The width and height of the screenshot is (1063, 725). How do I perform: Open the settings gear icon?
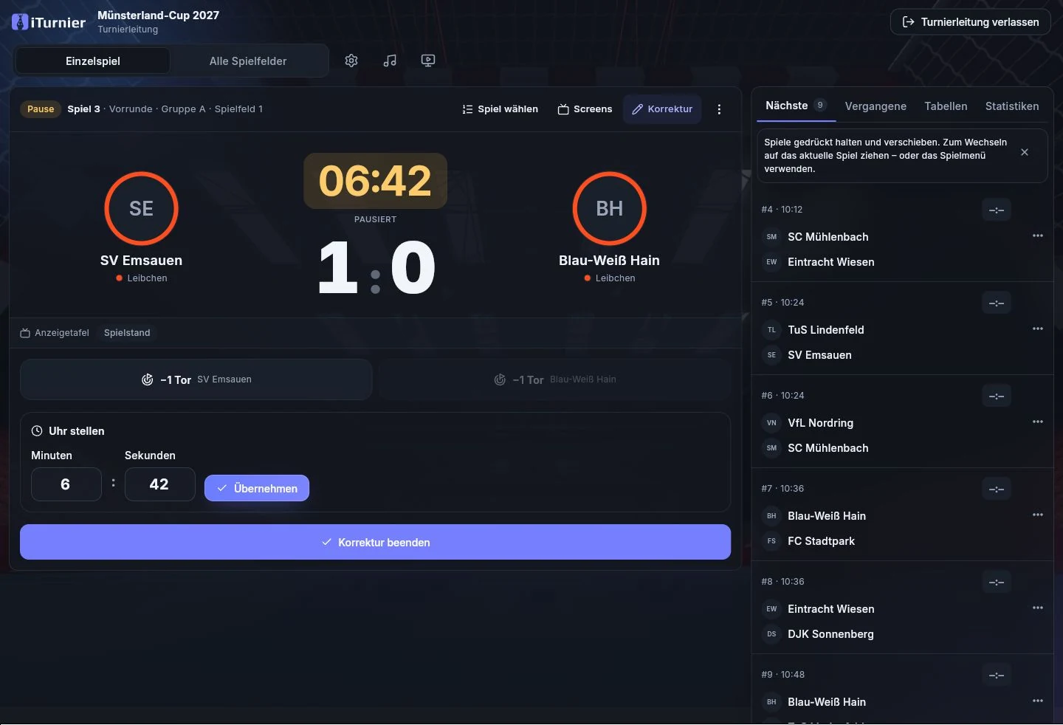click(x=351, y=61)
